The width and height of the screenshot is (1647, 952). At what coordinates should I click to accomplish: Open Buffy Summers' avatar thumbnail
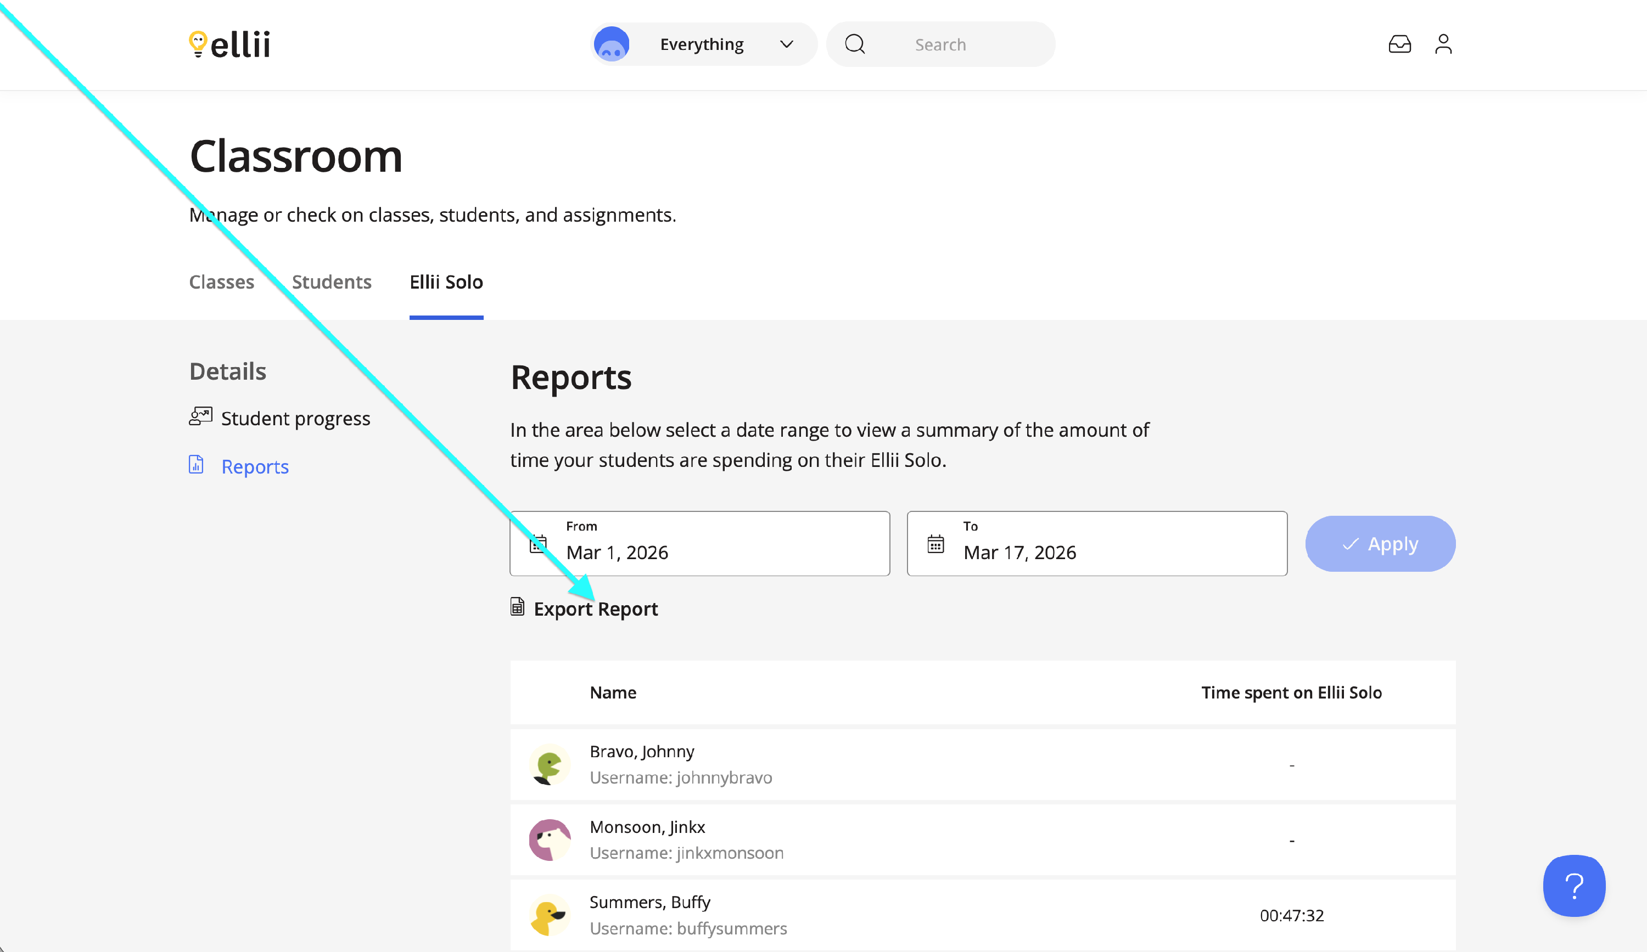coord(549,915)
